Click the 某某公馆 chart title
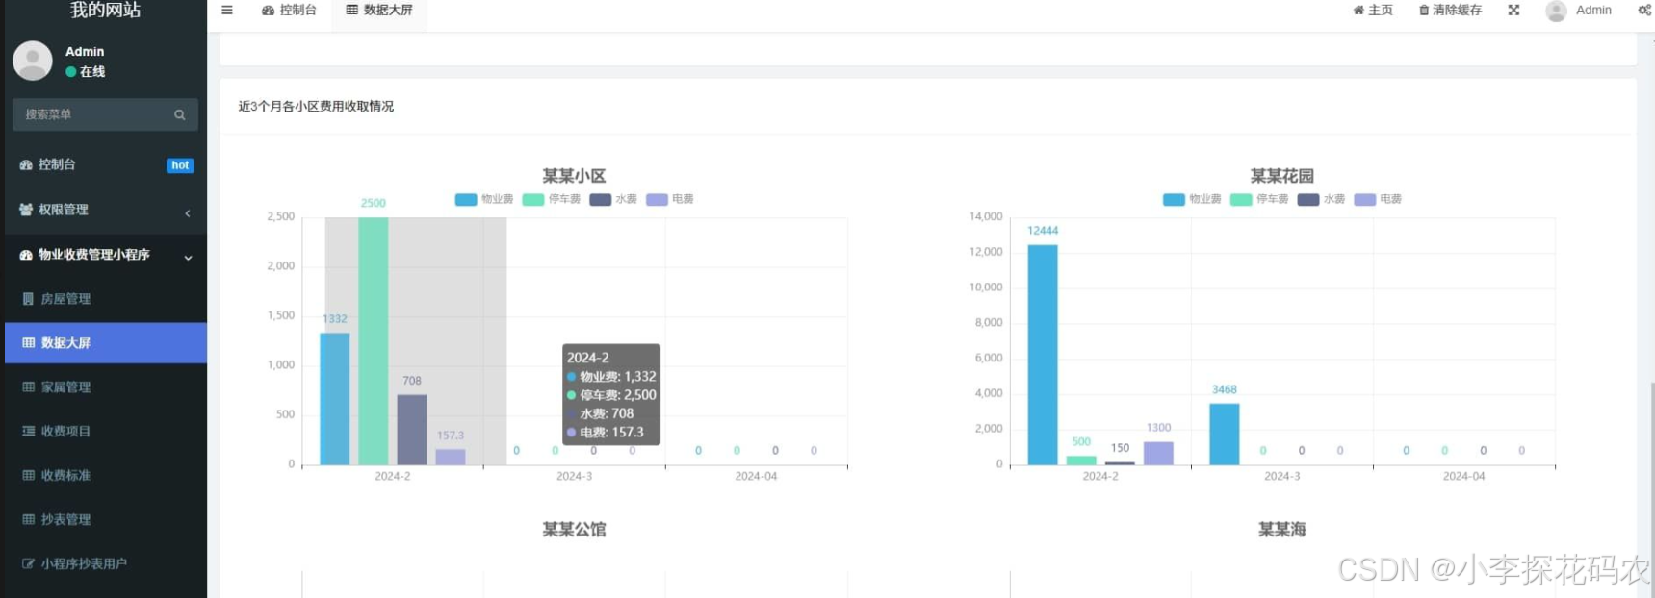Image resolution: width=1655 pixels, height=598 pixels. pyautogui.click(x=574, y=530)
